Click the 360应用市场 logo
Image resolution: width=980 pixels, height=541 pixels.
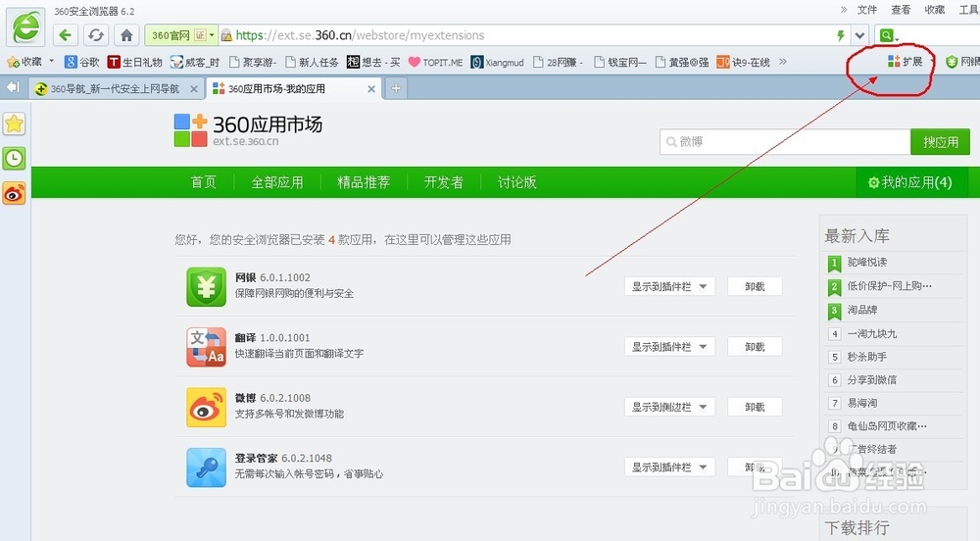click(x=248, y=130)
